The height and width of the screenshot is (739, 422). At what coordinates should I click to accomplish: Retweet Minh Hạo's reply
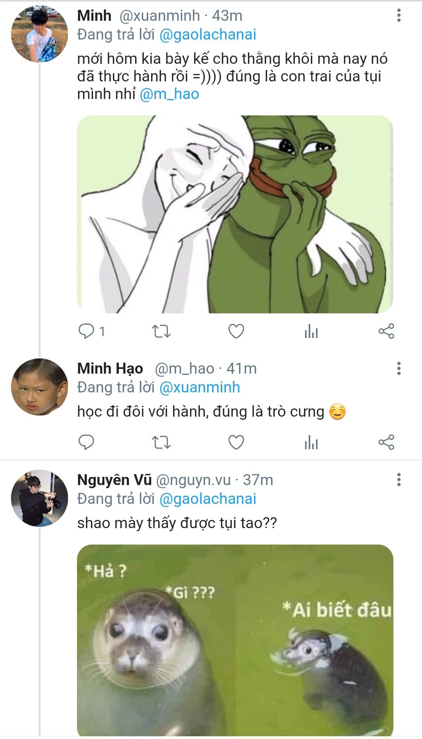[161, 442]
